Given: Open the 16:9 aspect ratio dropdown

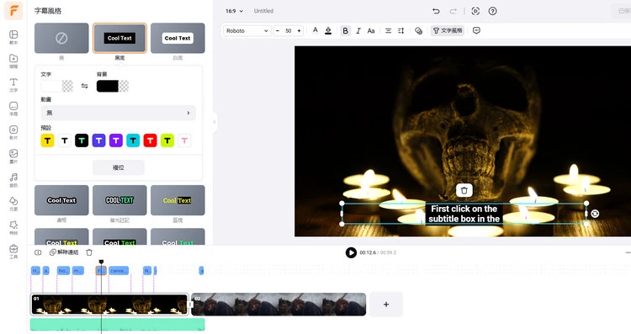Looking at the screenshot, I should click(x=234, y=11).
